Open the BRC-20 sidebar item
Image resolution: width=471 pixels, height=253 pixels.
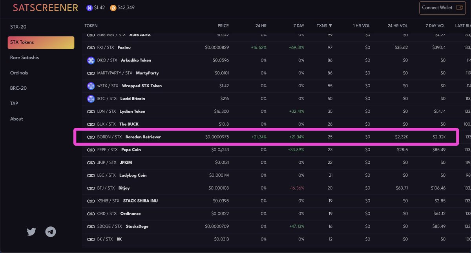pyautogui.click(x=18, y=88)
